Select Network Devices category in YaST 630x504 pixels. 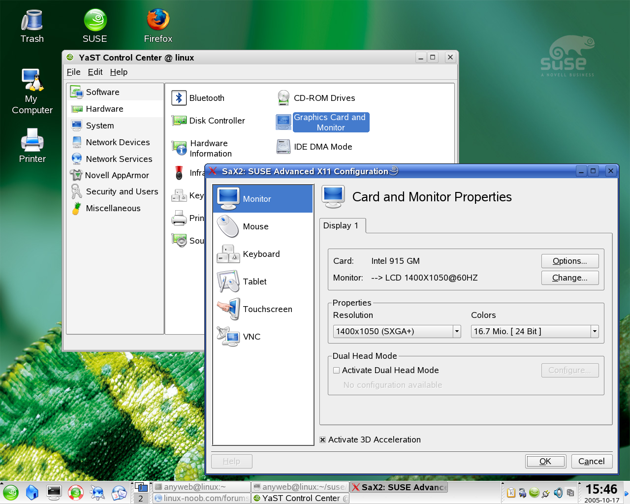click(x=115, y=142)
